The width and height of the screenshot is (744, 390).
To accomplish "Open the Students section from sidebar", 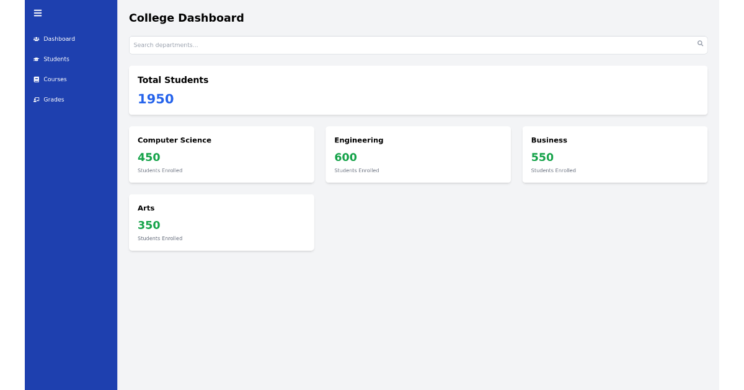I will click(x=58, y=59).
